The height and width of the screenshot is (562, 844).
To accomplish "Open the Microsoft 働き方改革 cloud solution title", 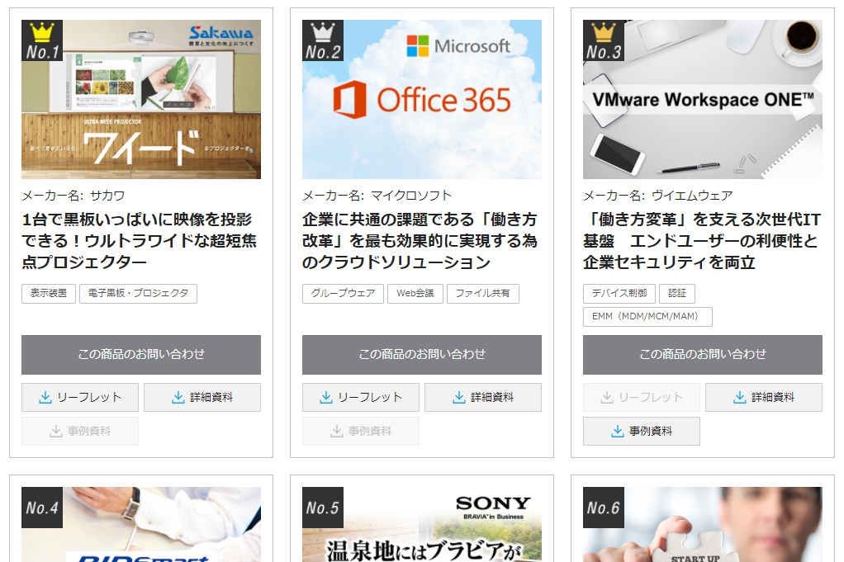I will click(x=420, y=240).
